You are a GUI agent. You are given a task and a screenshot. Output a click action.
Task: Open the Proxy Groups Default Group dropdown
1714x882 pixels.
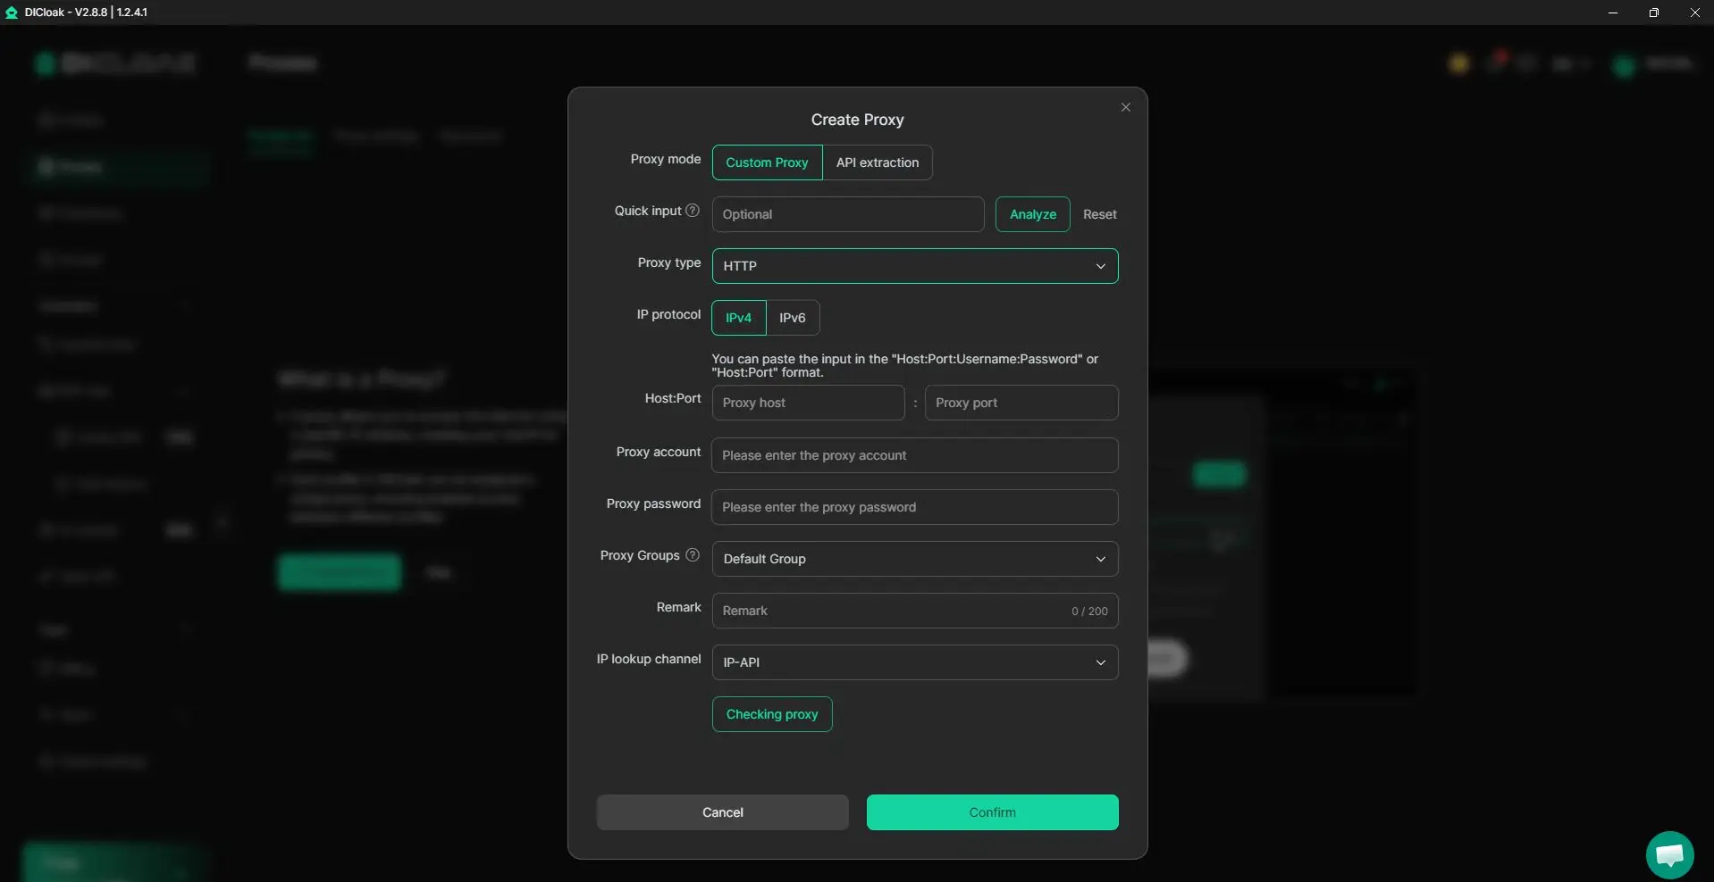point(914,559)
